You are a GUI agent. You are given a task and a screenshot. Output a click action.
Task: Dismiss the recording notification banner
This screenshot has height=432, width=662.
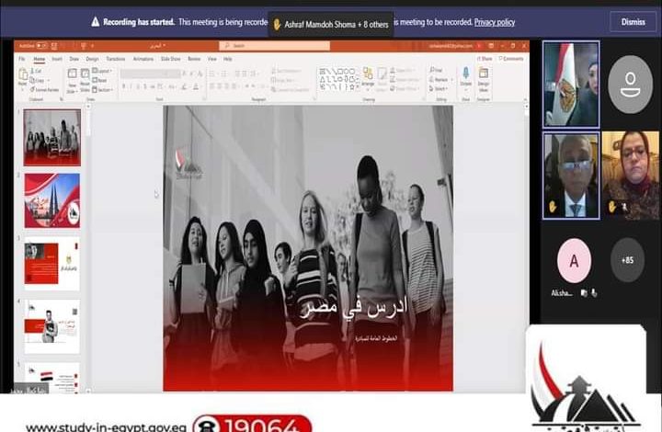[633, 22]
